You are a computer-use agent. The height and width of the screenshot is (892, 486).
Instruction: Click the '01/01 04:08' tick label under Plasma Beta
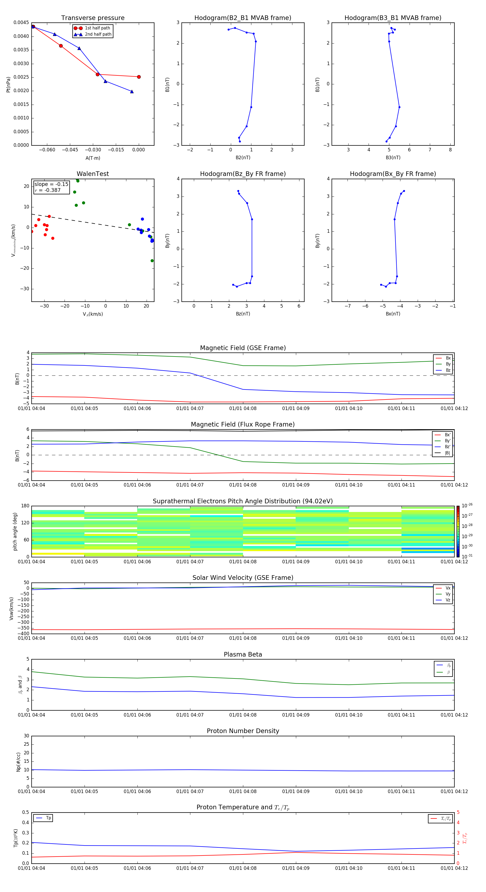(x=243, y=715)
